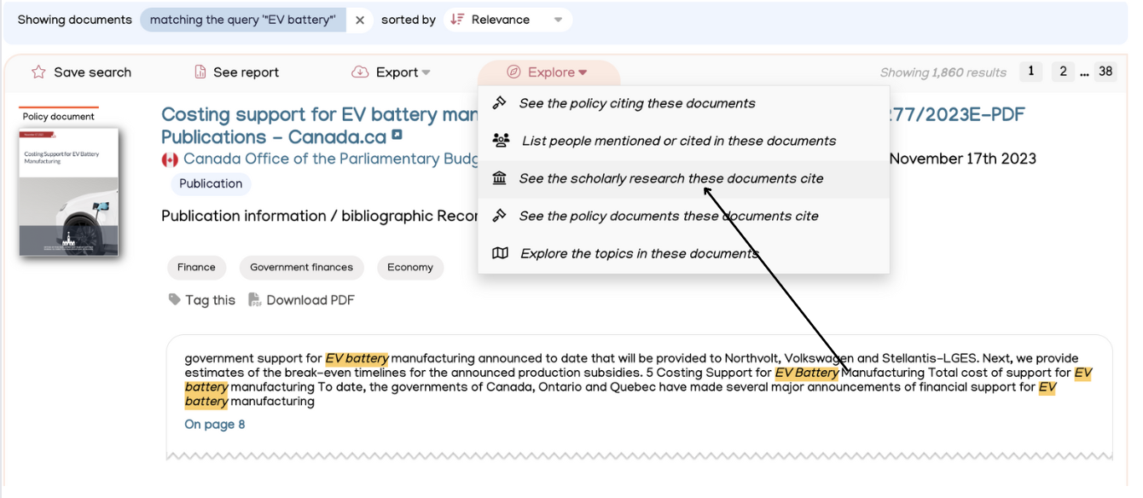Click the Canadian flag icon beside the publisher
The width and height of the screenshot is (1143, 498).
point(169,159)
